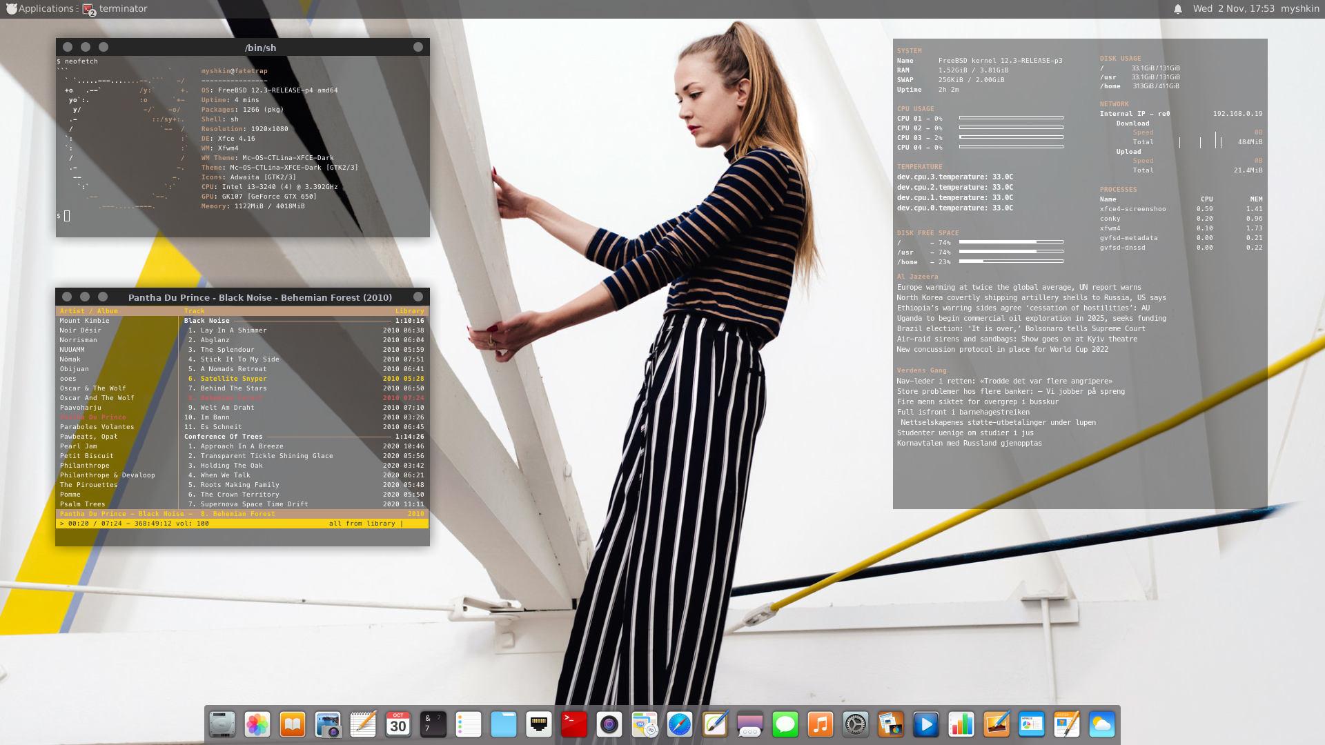Image resolution: width=1325 pixels, height=745 pixels.
Task: Open the Weather cloud and sun icon
Action: [x=1102, y=724]
